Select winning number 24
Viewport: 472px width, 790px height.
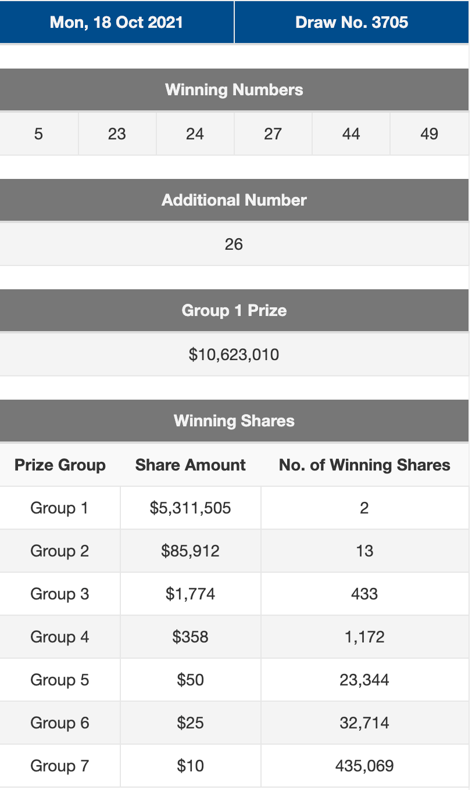coord(195,134)
